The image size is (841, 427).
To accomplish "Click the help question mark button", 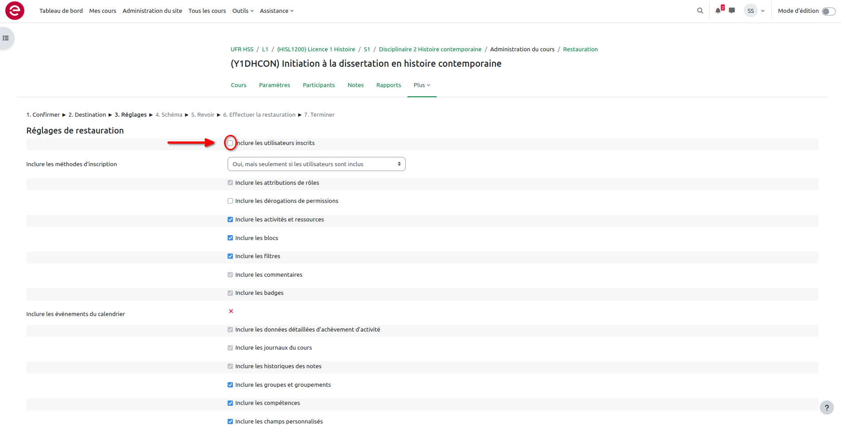I will click(826, 408).
